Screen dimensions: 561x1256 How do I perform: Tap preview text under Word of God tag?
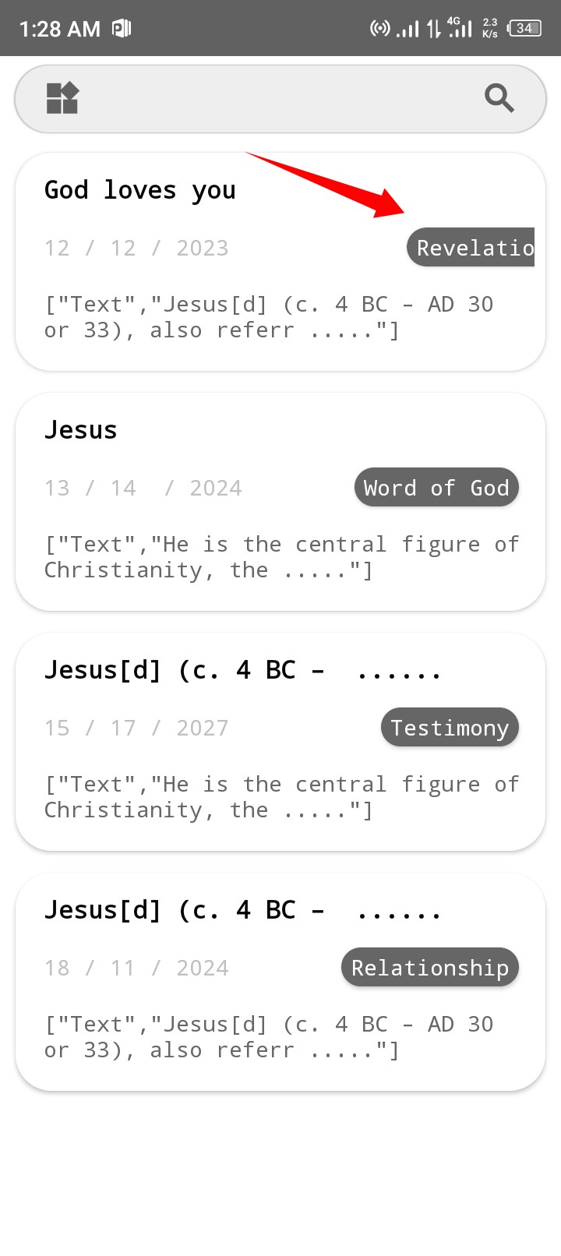click(280, 557)
